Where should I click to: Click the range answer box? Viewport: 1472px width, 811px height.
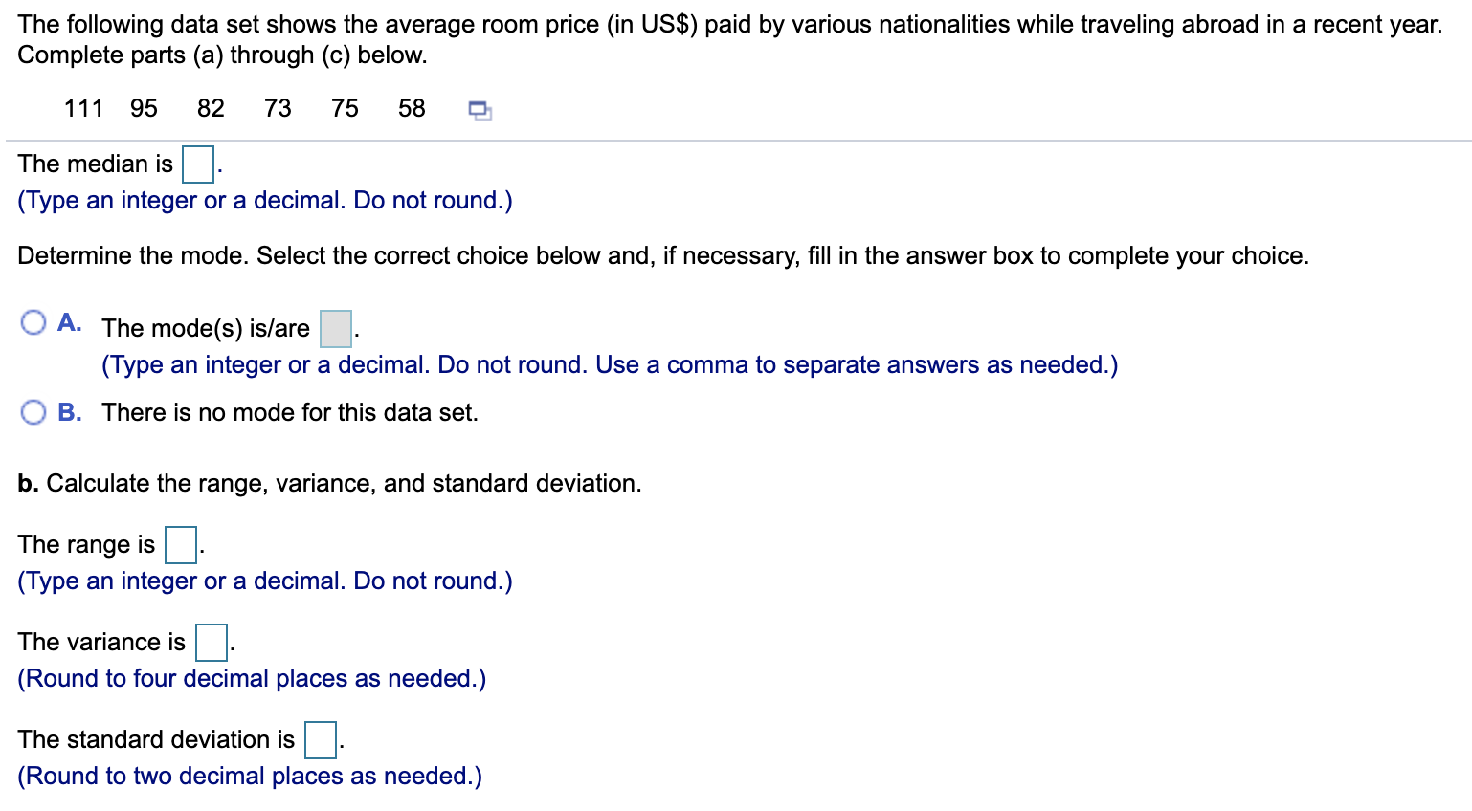[179, 545]
